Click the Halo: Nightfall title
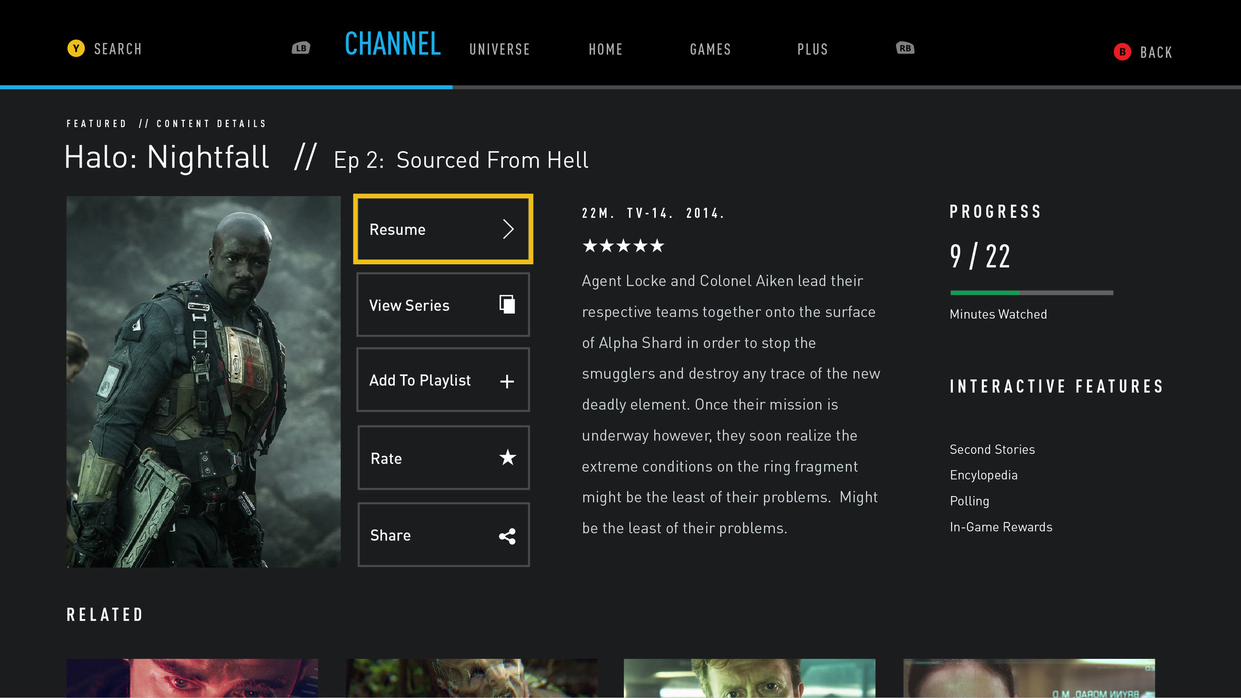Image resolution: width=1241 pixels, height=698 pixels. tap(167, 157)
